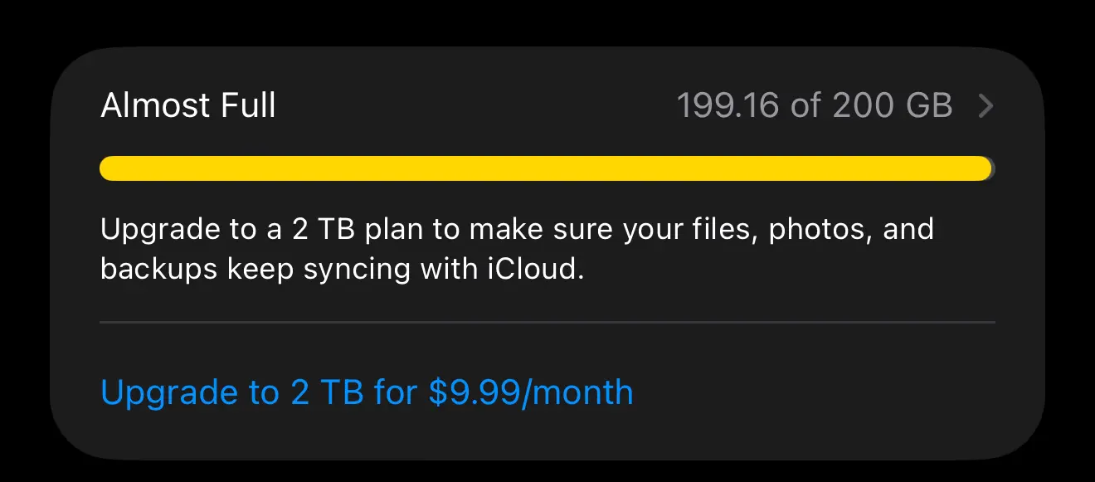Expand iCloud storage breakdown with the chevron
Viewport: 1095px width, 482px height.
985,106
